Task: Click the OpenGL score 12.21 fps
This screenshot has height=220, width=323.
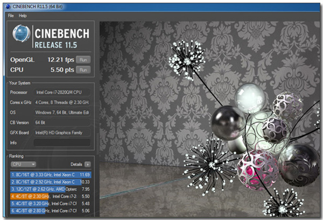Action: pyautogui.click(x=61, y=60)
